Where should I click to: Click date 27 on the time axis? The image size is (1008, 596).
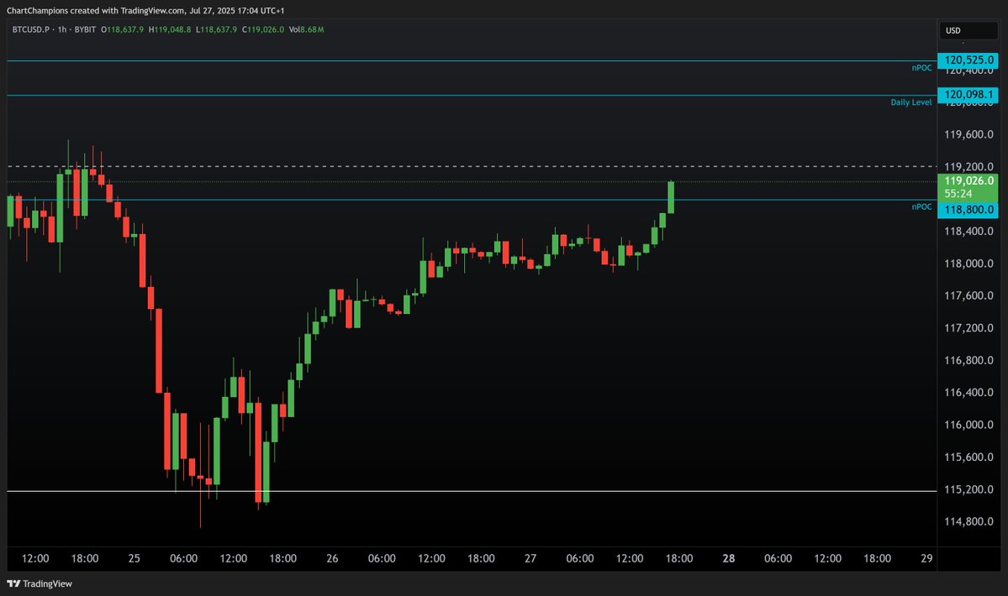pos(530,559)
